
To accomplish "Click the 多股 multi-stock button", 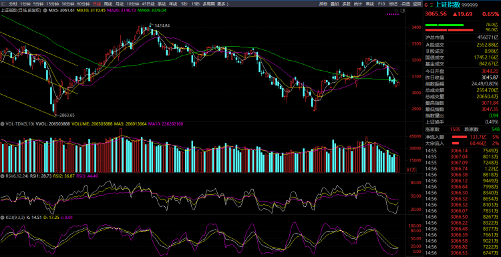I will pos(346,4).
